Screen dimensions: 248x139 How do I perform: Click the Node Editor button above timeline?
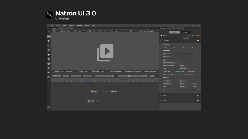pos(56,76)
